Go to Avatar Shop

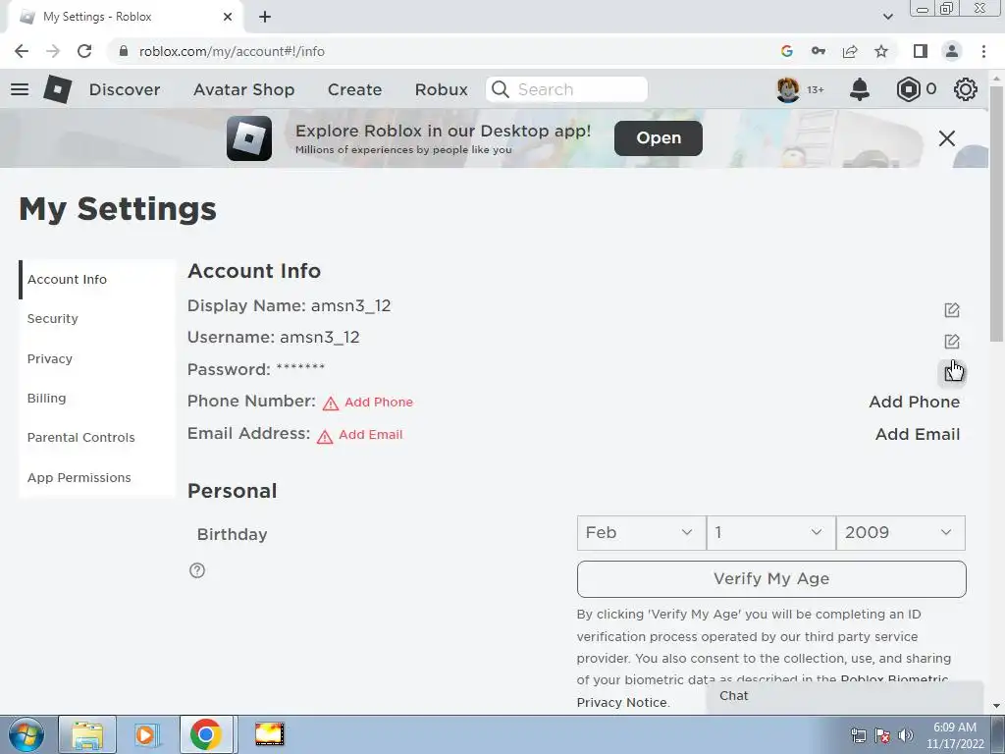pos(243,89)
